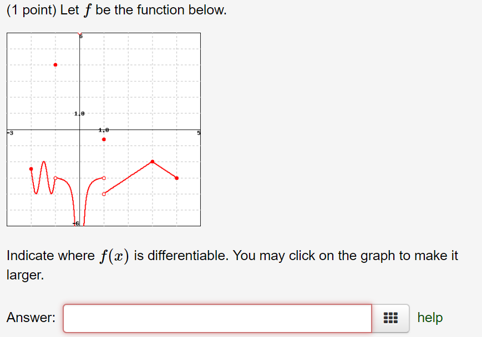The width and height of the screenshot is (482, 337).
Task: Click the isolated point near (1, -1)
Action: [x=104, y=139]
